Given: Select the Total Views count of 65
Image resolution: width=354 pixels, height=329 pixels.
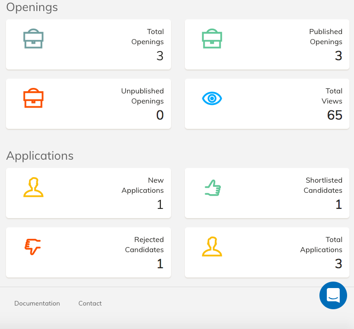Looking at the screenshot, I should pyautogui.click(x=335, y=115).
